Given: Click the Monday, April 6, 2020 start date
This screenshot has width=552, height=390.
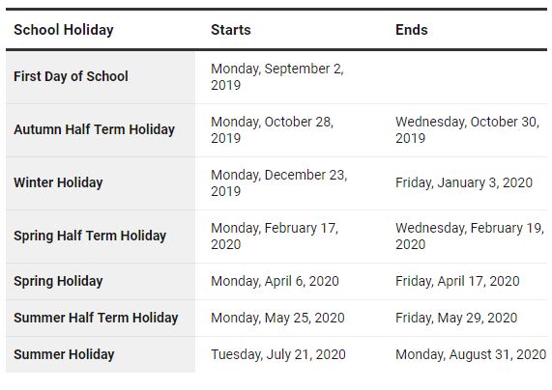Looking at the screenshot, I should point(275,281).
